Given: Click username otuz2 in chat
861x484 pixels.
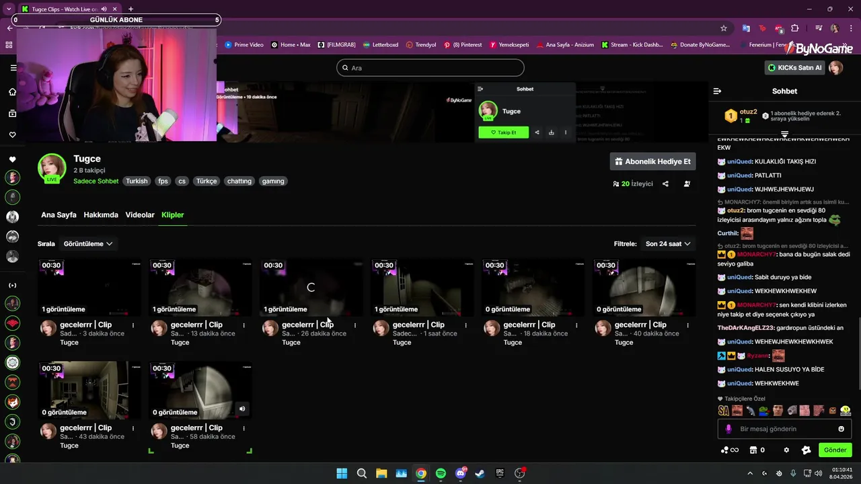Looking at the screenshot, I should coord(736,210).
